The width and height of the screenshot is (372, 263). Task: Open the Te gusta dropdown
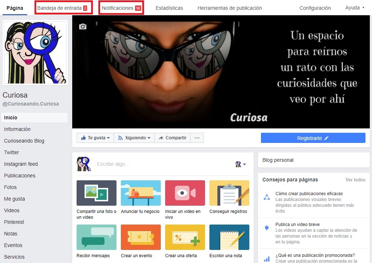(95, 138)
